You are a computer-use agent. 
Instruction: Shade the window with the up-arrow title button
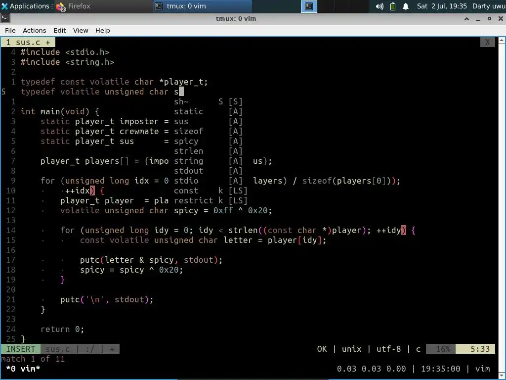point(466,18)
